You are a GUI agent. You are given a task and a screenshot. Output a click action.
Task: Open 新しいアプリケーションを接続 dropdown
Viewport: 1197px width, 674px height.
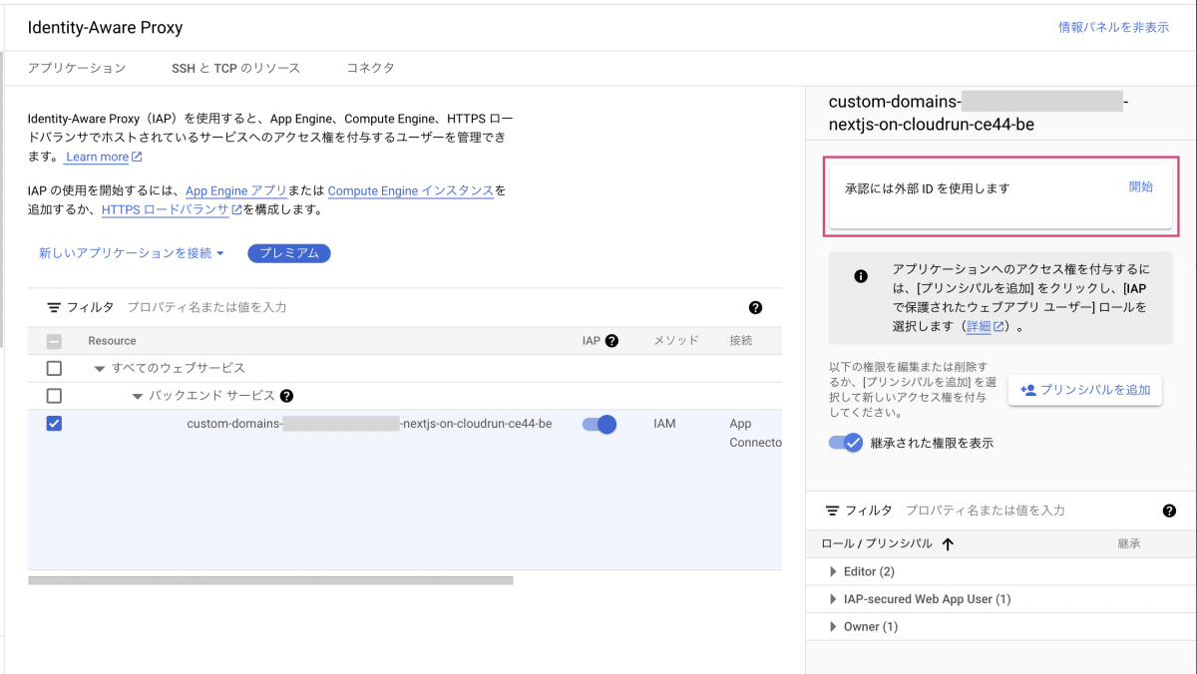132,253
